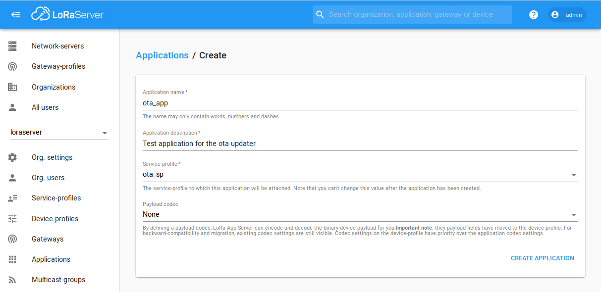The width and height of the screenshot is (601, 292).
Task: Go back via the Applications breadcrumb
Action: click(162, 55)
